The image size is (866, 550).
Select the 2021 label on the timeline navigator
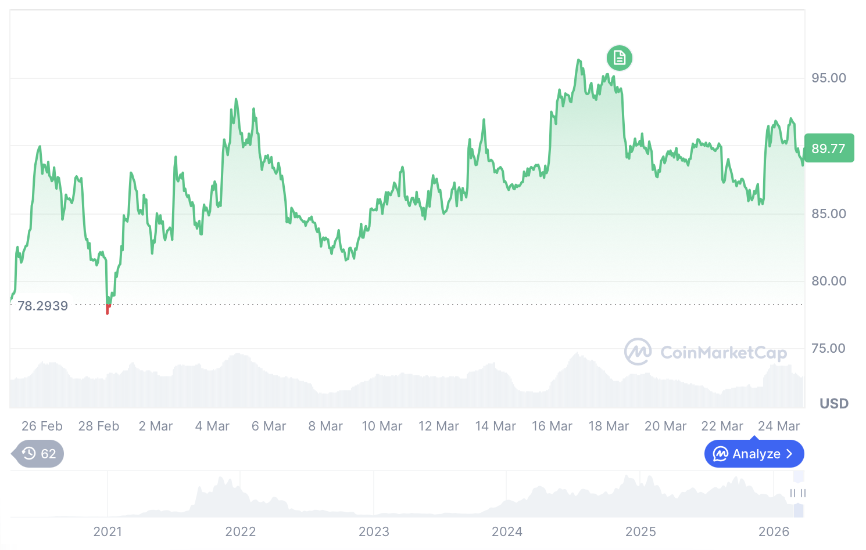coord(108,531)
